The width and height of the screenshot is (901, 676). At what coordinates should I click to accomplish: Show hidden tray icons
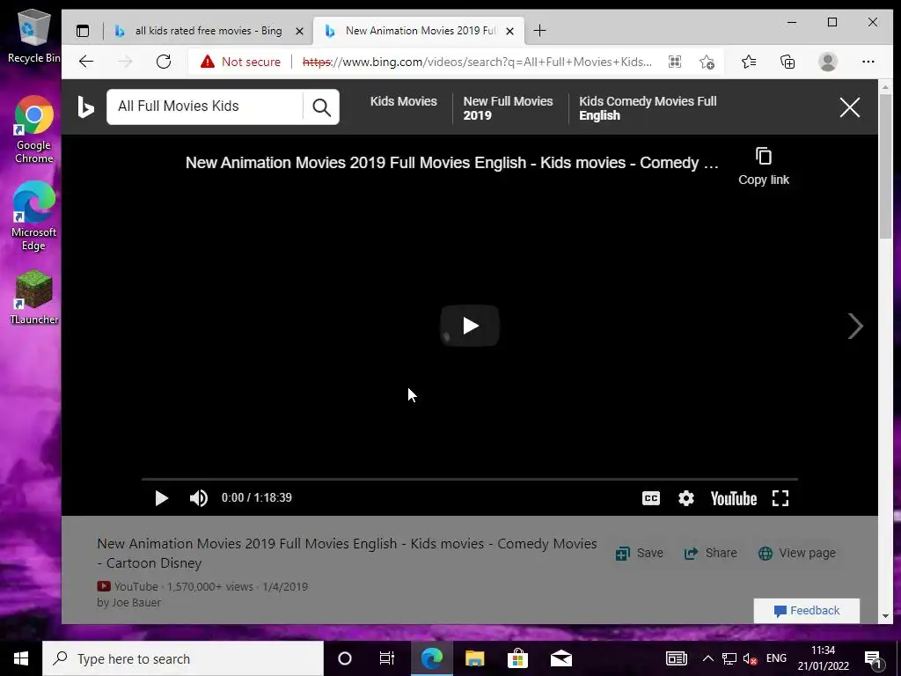[708, 658]
